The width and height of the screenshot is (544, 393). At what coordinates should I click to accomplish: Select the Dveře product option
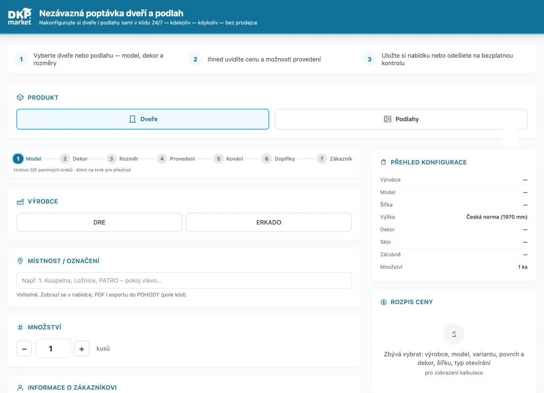point(143,119)
